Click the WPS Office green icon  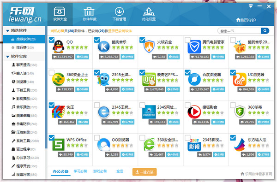pos(59,145)
